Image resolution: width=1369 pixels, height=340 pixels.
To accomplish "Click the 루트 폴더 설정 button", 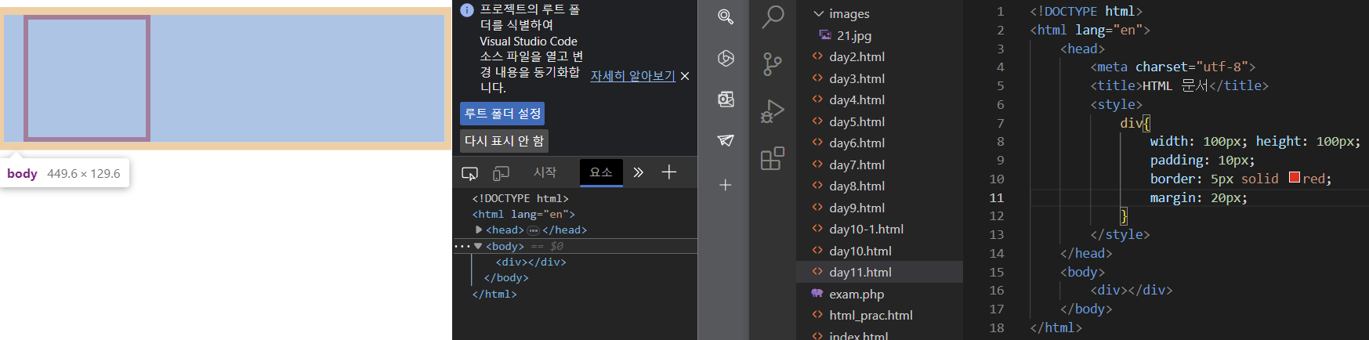I will [x=502, y=114].
